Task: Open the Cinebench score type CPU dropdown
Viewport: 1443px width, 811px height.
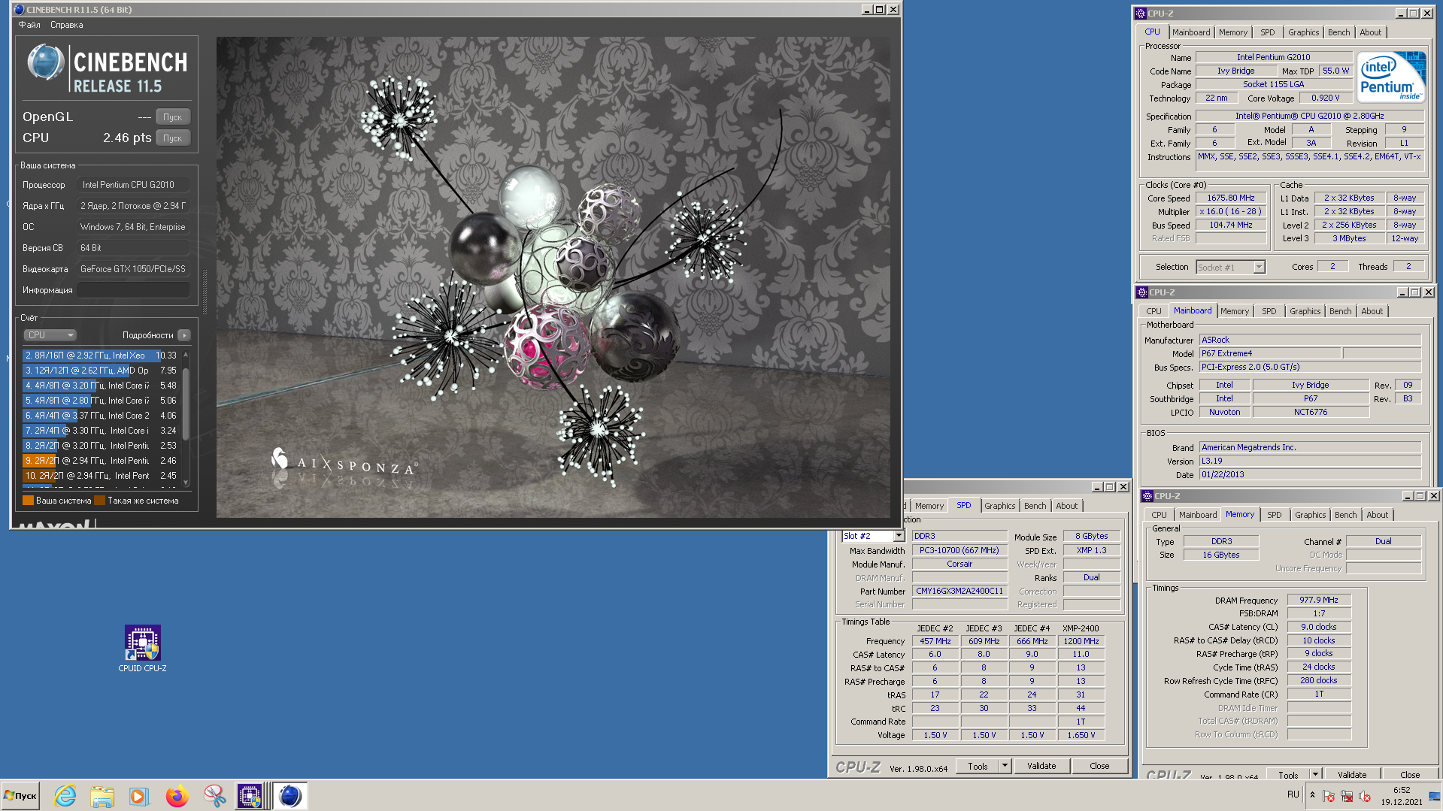Action: pyautogui.click(x=50, y=335)
